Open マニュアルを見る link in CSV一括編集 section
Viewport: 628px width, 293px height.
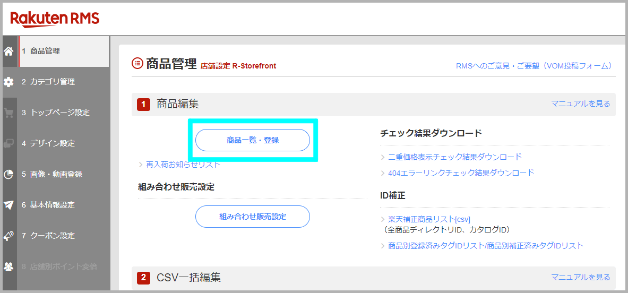coord(581,277)
